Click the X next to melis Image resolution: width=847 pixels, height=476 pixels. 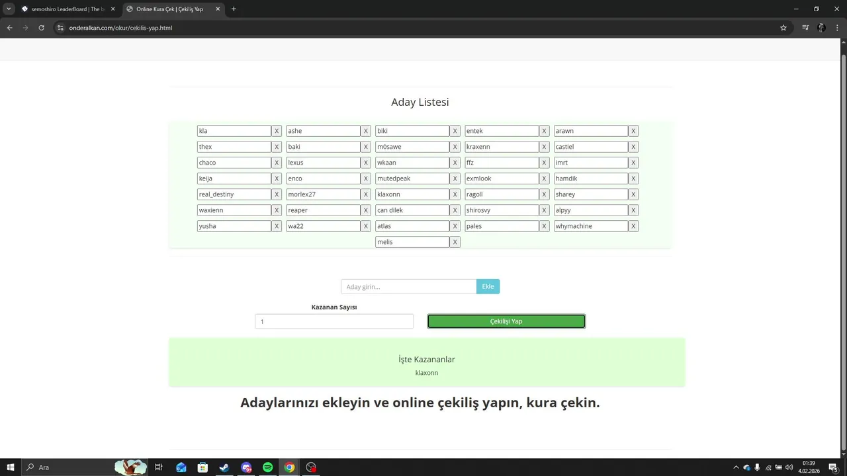point(455,242)
